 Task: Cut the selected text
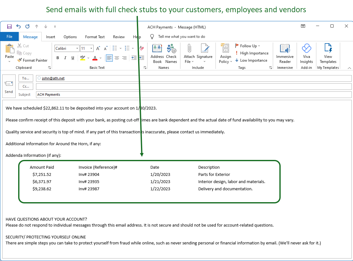(x=23, y=46)
